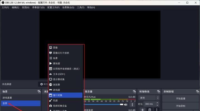
Task: Select the 录屏 scene
Action: pos(21,104)
